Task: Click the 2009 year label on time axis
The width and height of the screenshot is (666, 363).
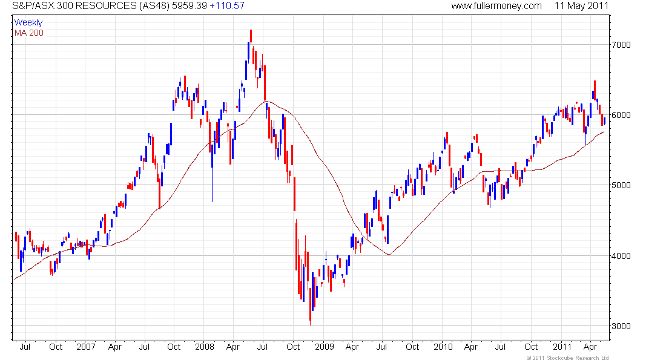Action: 325,347
